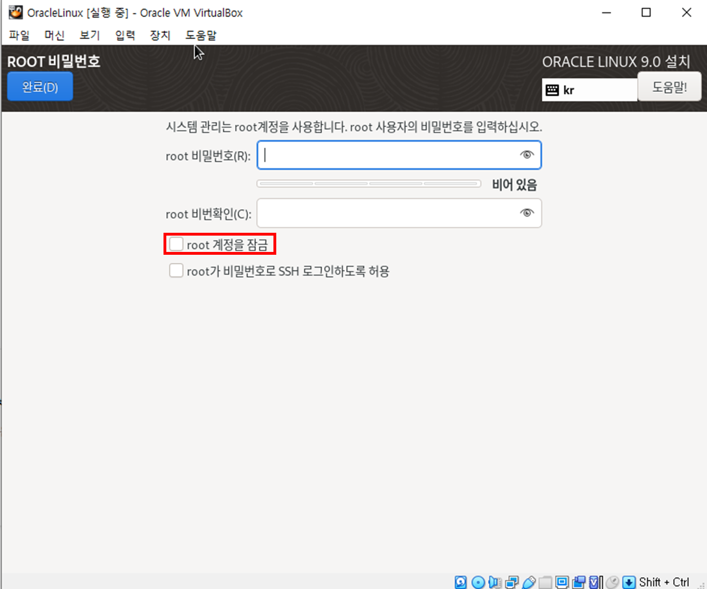
Task: Click the shared folders status icon
Action: click(x=545, y=582)
